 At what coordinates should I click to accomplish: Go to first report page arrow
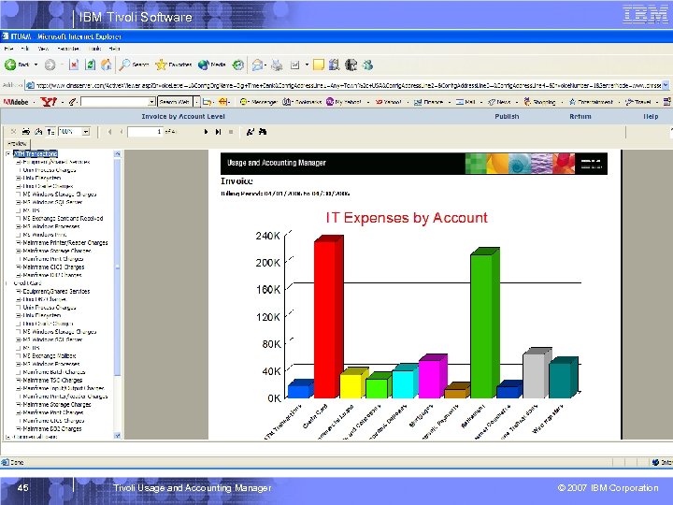coord(109,132)
